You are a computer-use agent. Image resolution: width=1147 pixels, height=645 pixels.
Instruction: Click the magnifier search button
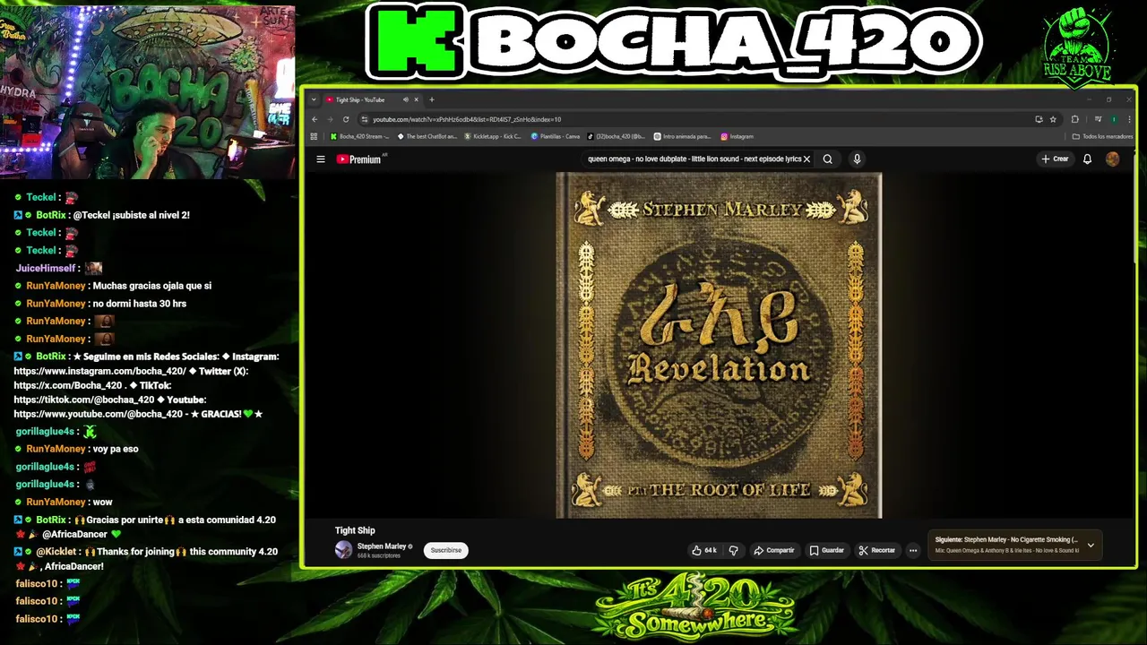click(828, 159)
